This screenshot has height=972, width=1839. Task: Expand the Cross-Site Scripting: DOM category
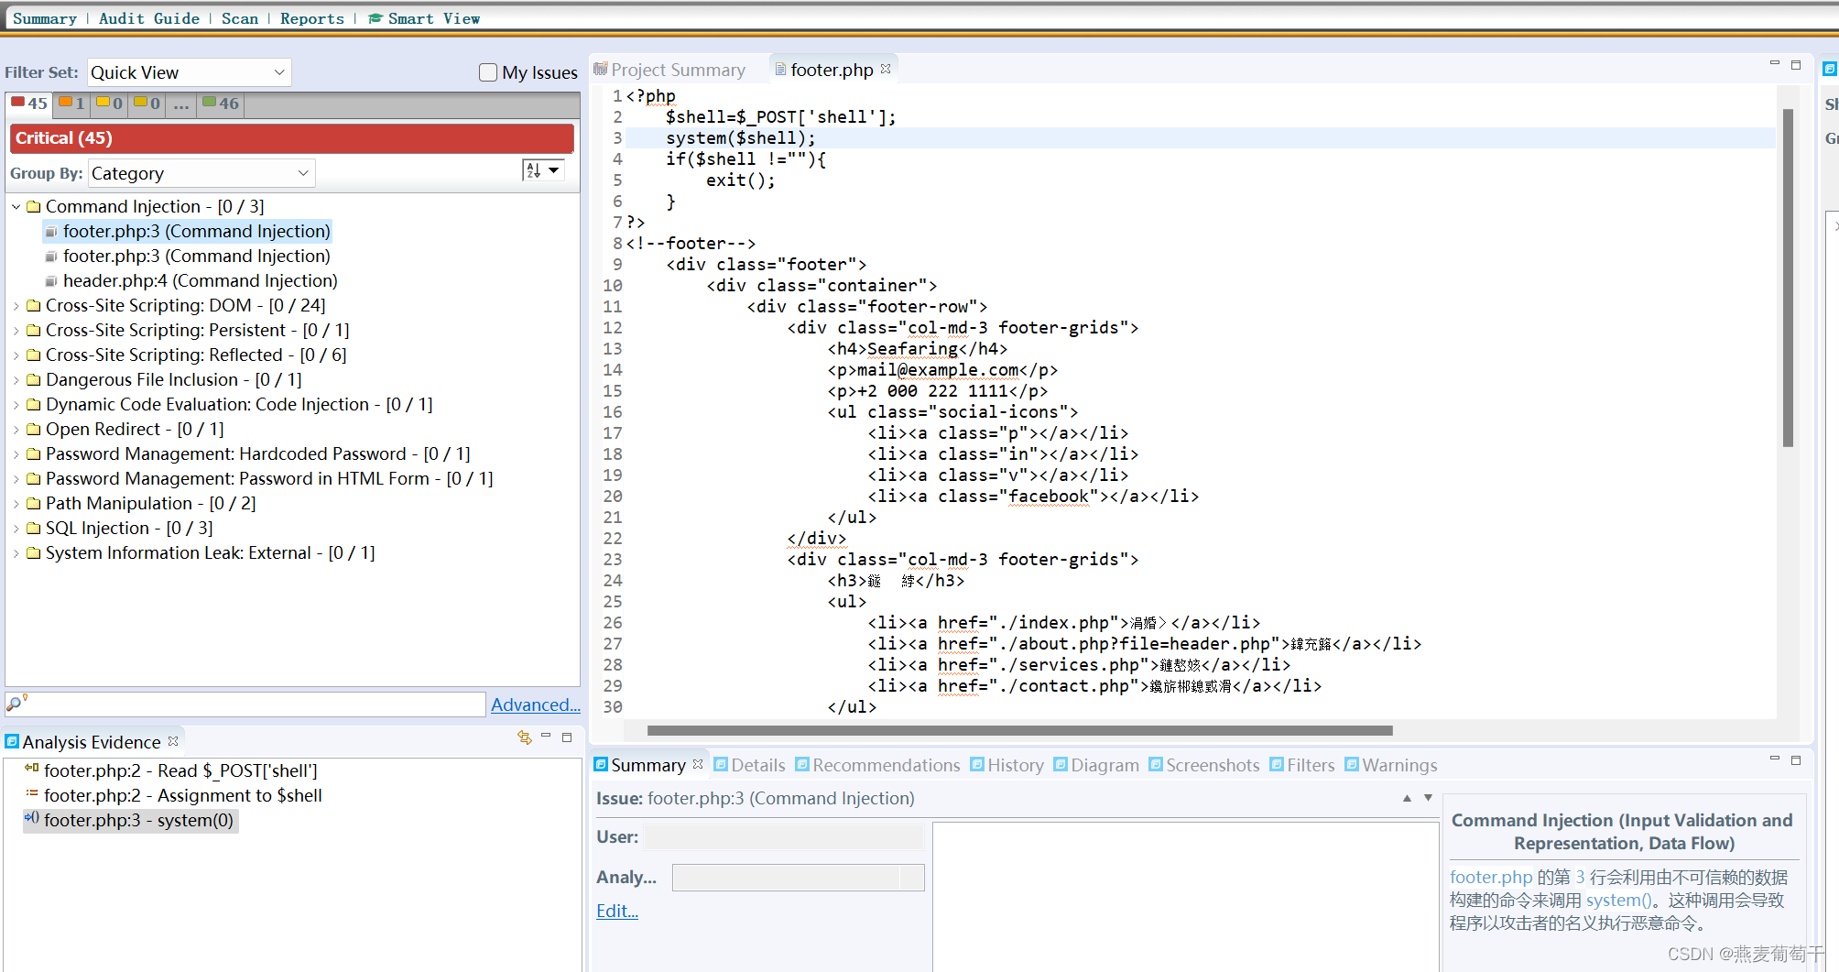tap(16, 306)
